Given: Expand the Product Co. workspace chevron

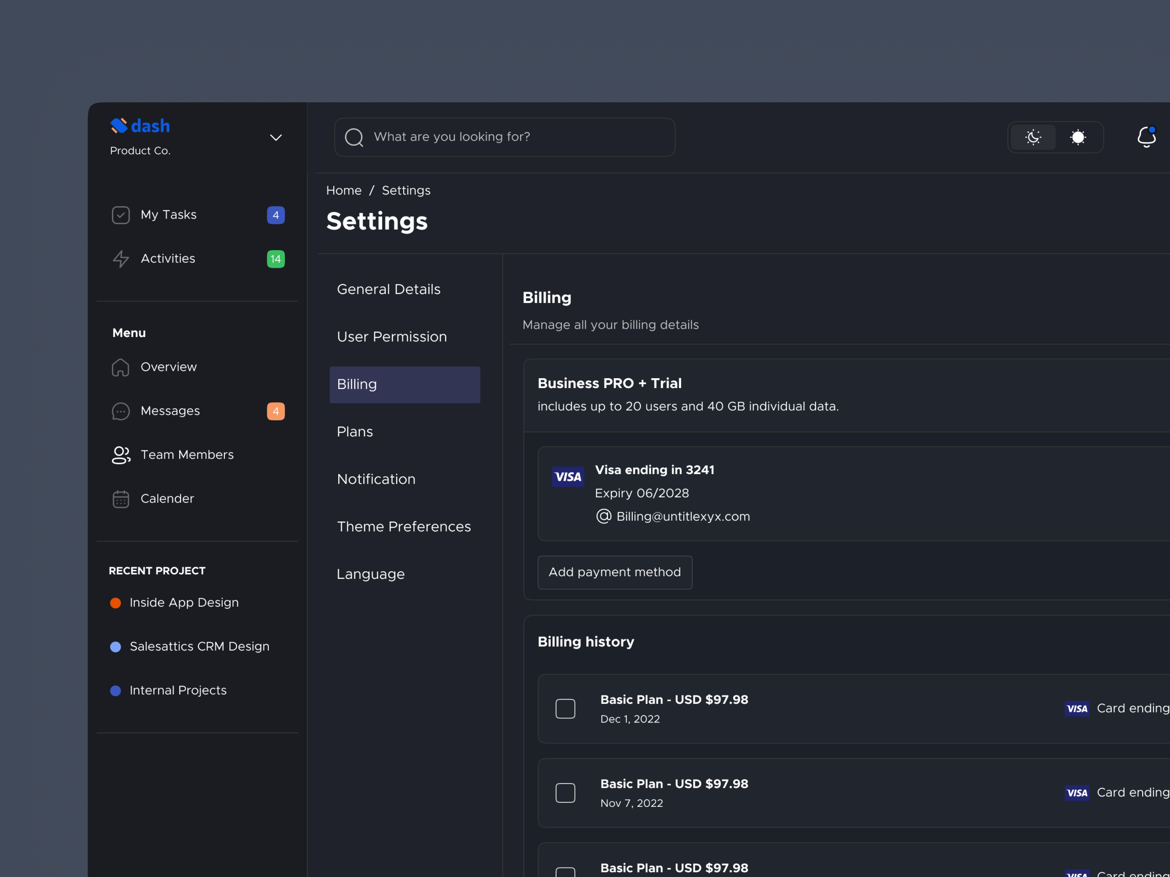Looking at the screenshot, I should [x=276, y=137].
